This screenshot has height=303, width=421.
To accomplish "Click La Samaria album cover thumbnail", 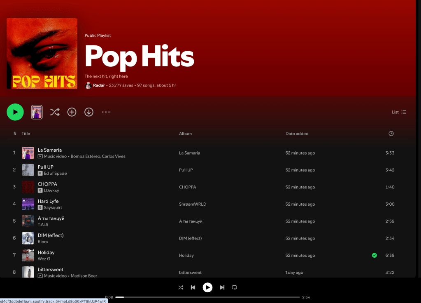I will (x=28, y=153).
